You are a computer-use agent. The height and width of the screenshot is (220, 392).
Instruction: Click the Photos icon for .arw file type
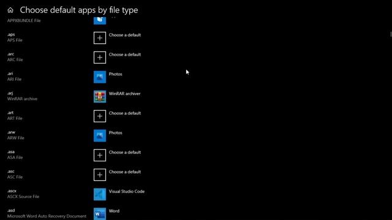100,136
